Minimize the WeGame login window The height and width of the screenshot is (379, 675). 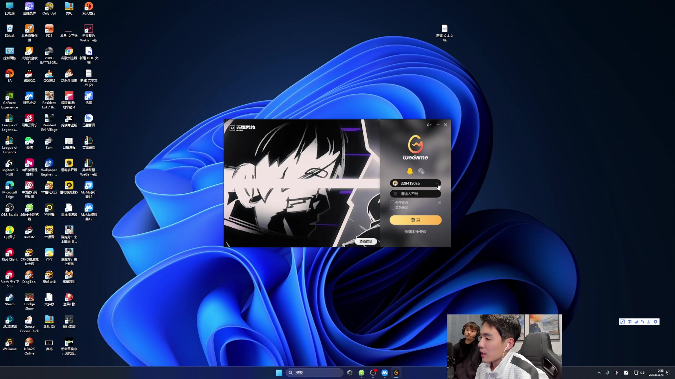coord(438,125)
